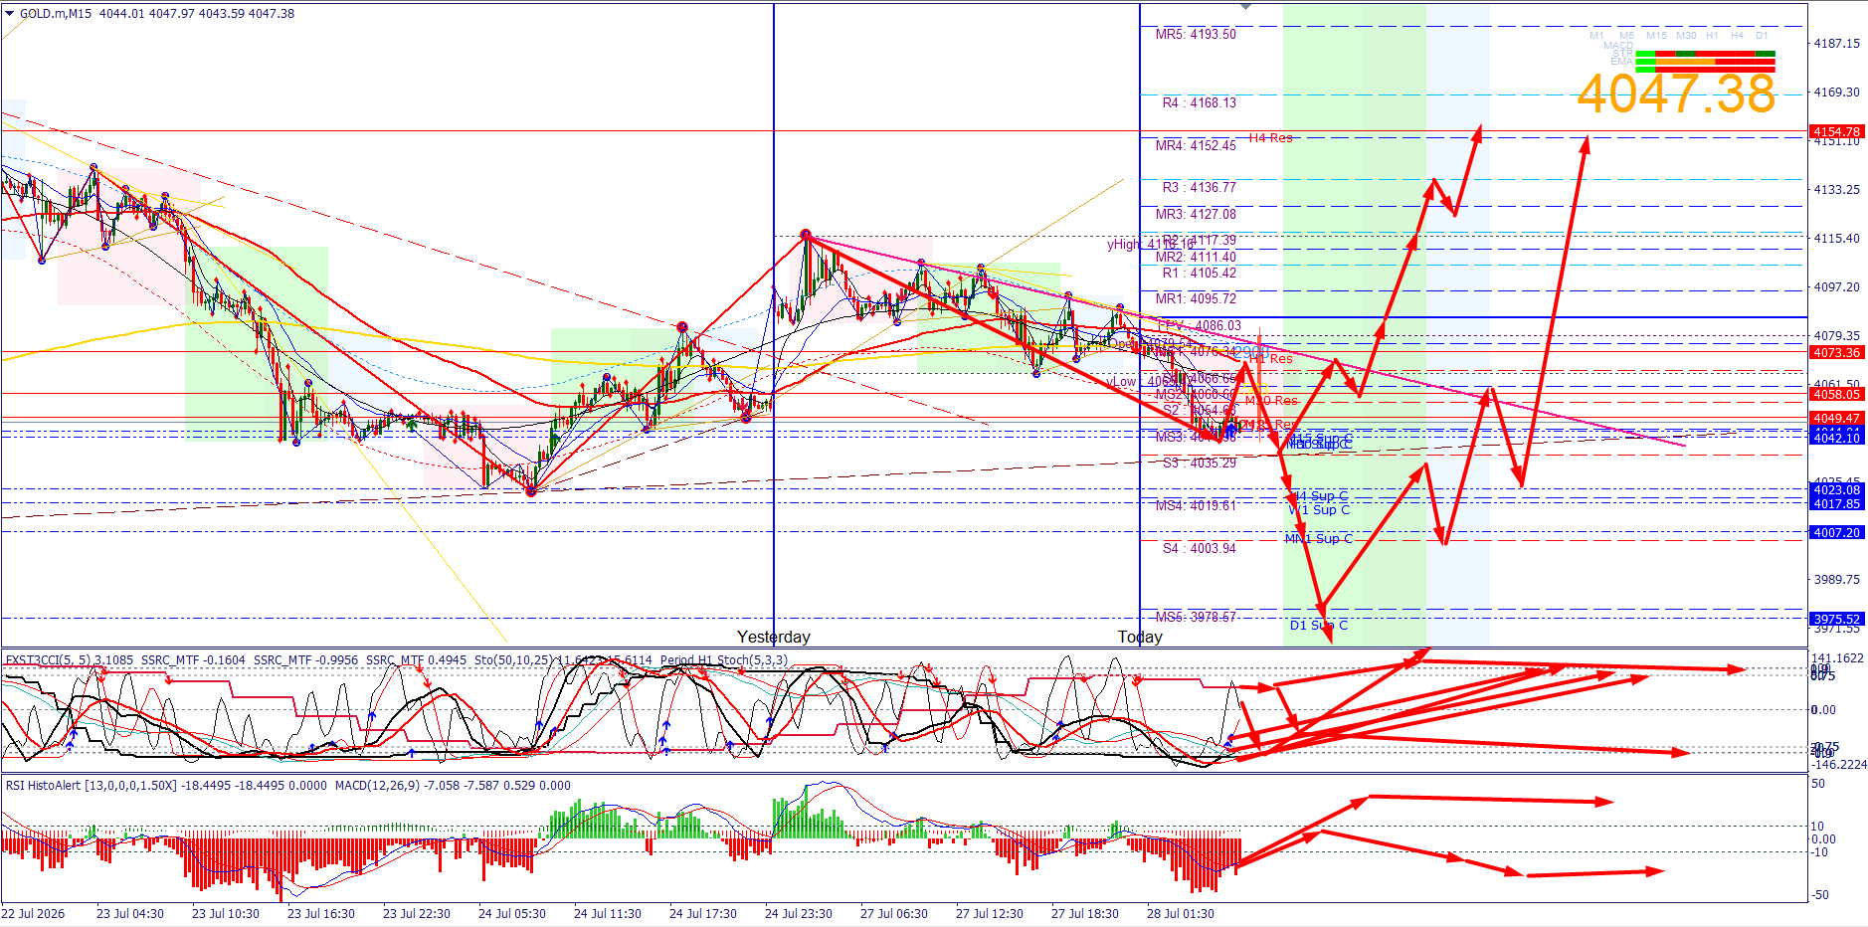
Task: Click the 4007.20 blue price tag
Action: point(1836,532)
